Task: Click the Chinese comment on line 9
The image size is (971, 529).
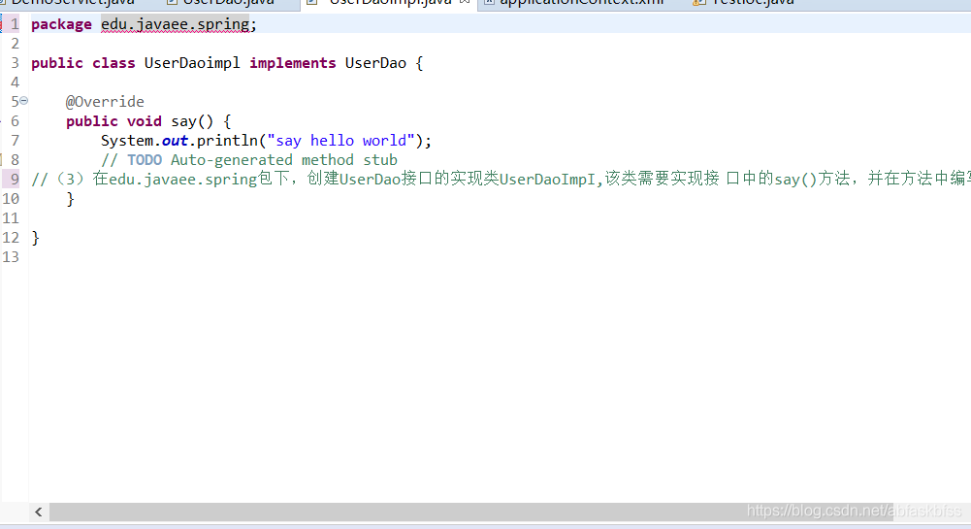Action: pyautogui.click(x=501, y=179)
